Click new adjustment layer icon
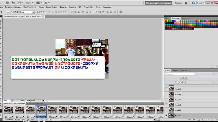Screen dimensions: 218x122 pos(203,120)
